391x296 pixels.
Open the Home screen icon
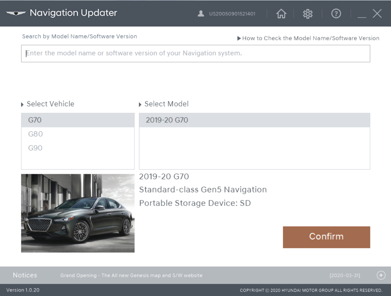(281, 14)
